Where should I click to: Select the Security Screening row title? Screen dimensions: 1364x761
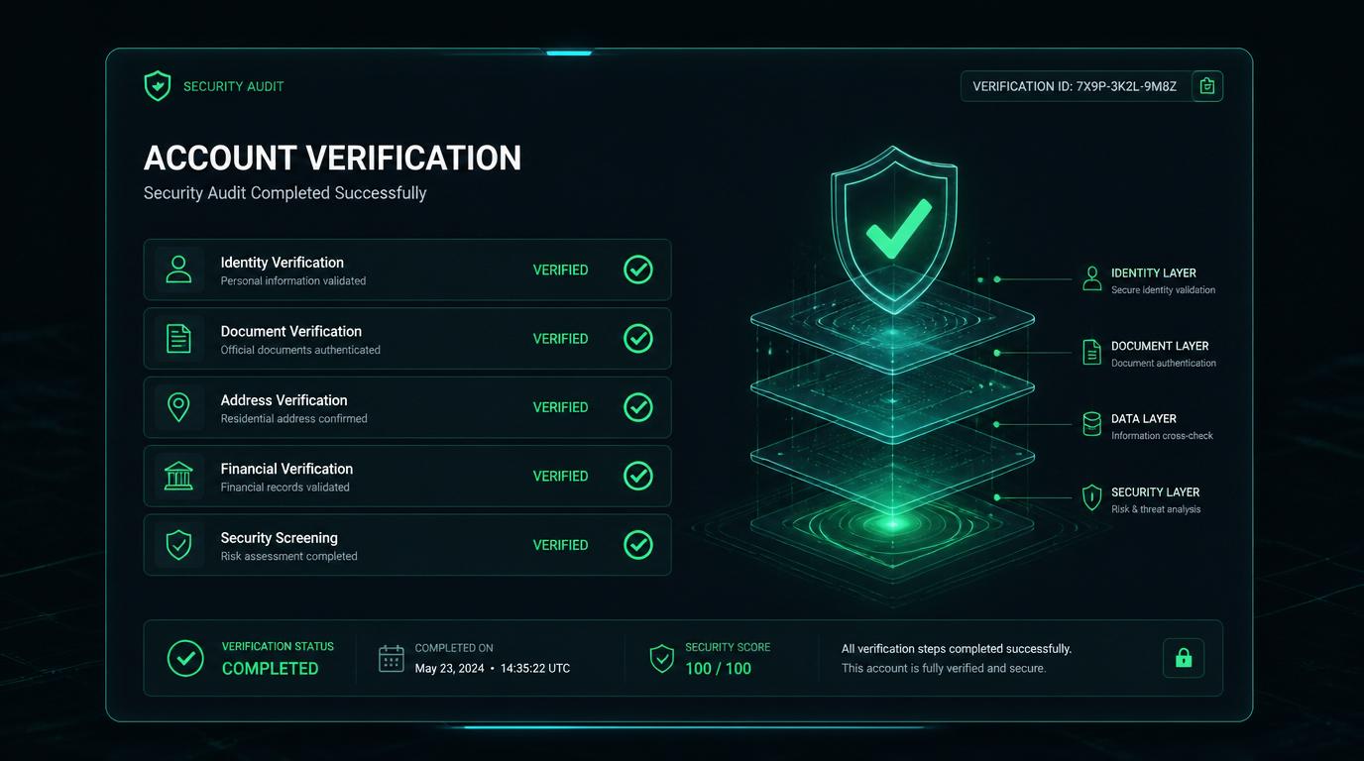(x=280, y=538)
